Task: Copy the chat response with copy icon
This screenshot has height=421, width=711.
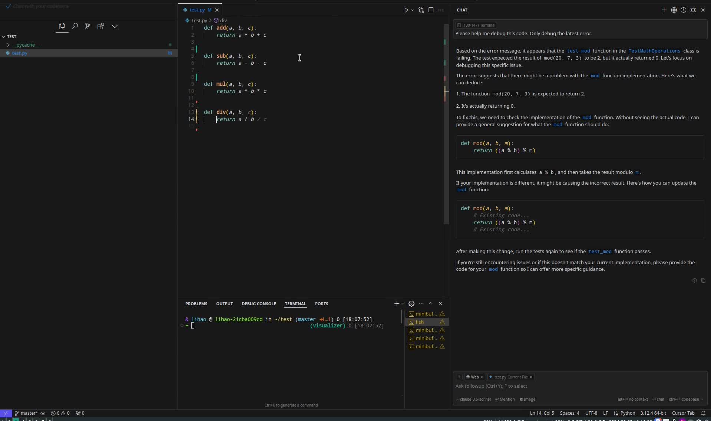Action: [x=703, y=281]
